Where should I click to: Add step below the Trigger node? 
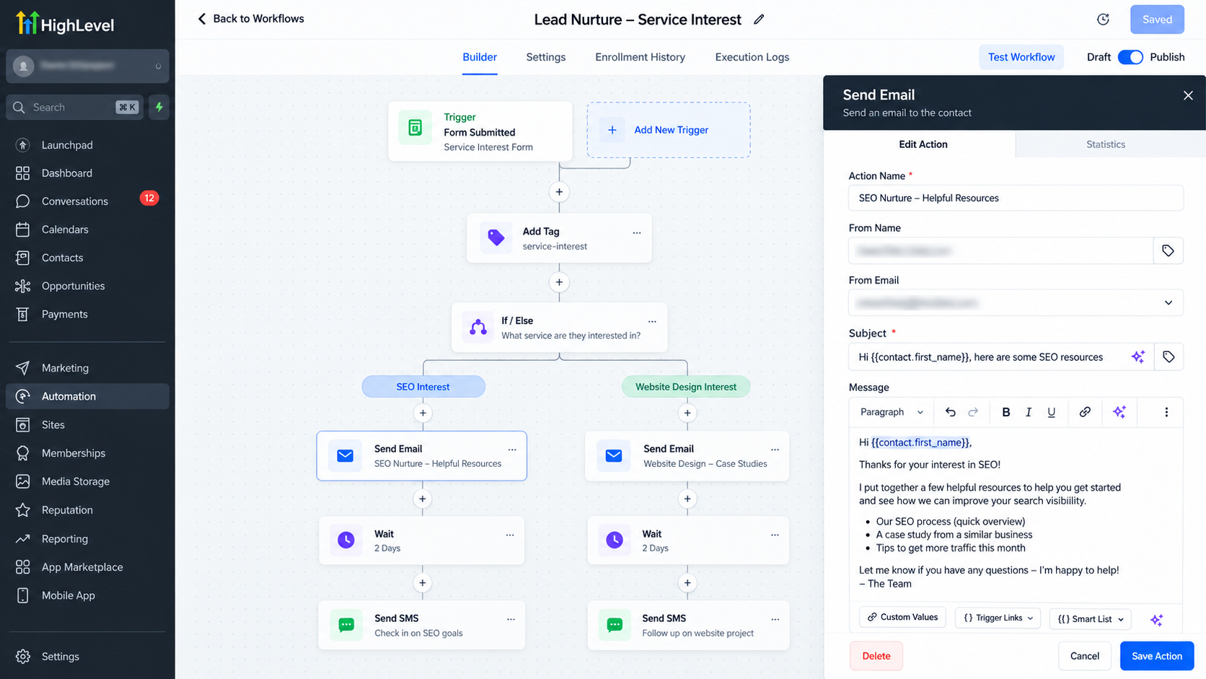pos(559,192)
